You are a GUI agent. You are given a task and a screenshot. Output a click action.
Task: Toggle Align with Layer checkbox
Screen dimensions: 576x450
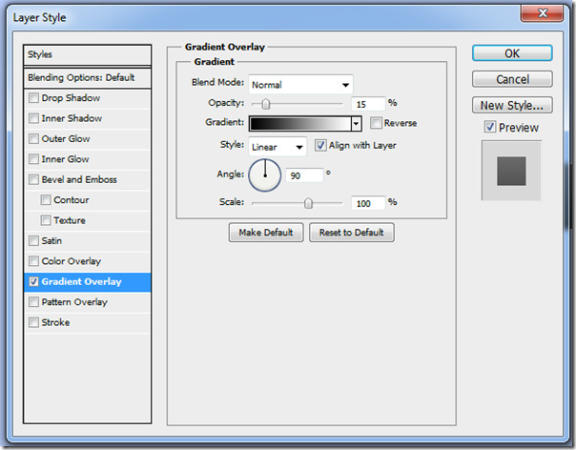click(x=320, y=145)
